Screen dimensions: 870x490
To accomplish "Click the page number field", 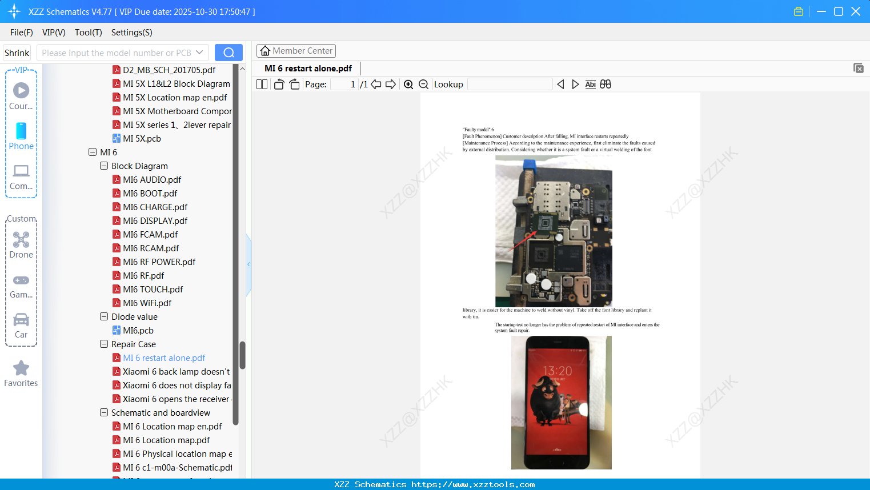I will [x=344, y=85].
